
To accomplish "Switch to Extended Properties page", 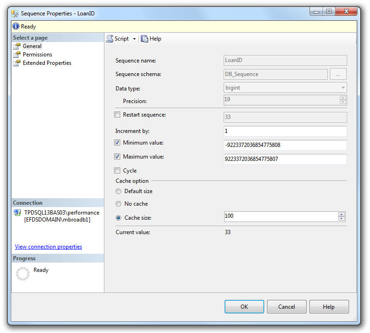I will [47, 63].
